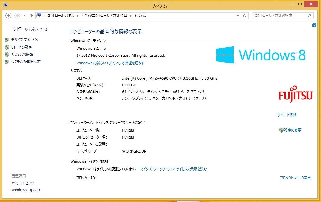Image resolution: width=321 pixels, height=202 pixels.
Task: Click the 64 ビット オペレーティング システム value
Action: [163, 92]
